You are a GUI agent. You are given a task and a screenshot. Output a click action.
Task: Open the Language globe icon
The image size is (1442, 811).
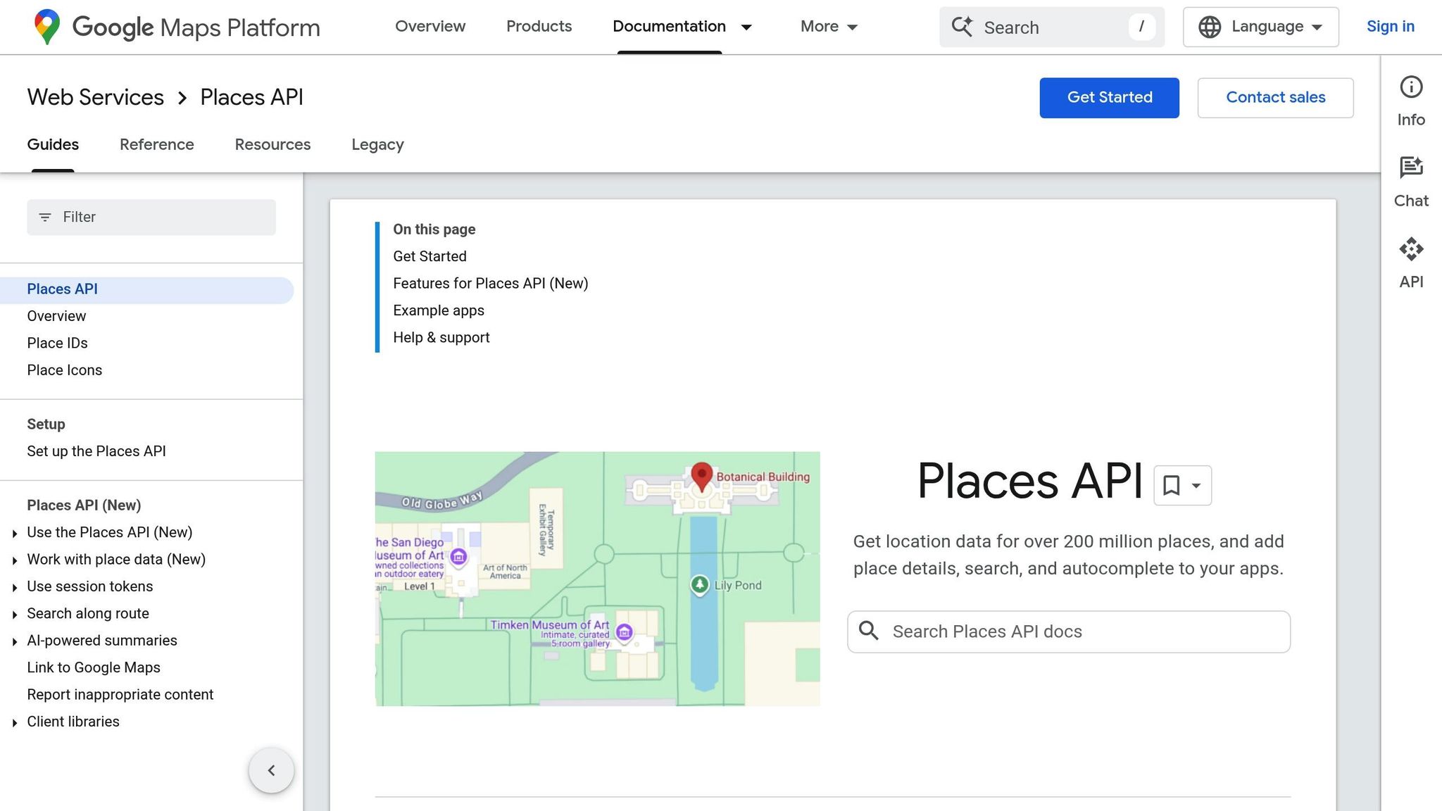click(1209, 27)
